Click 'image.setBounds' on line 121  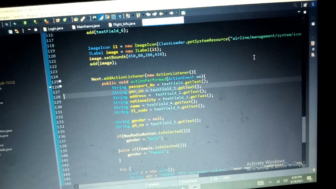[108, 57]
